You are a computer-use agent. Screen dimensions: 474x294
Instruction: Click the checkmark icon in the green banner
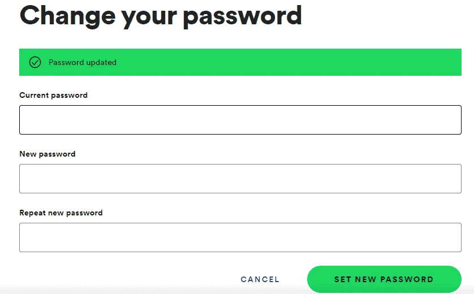35,62
